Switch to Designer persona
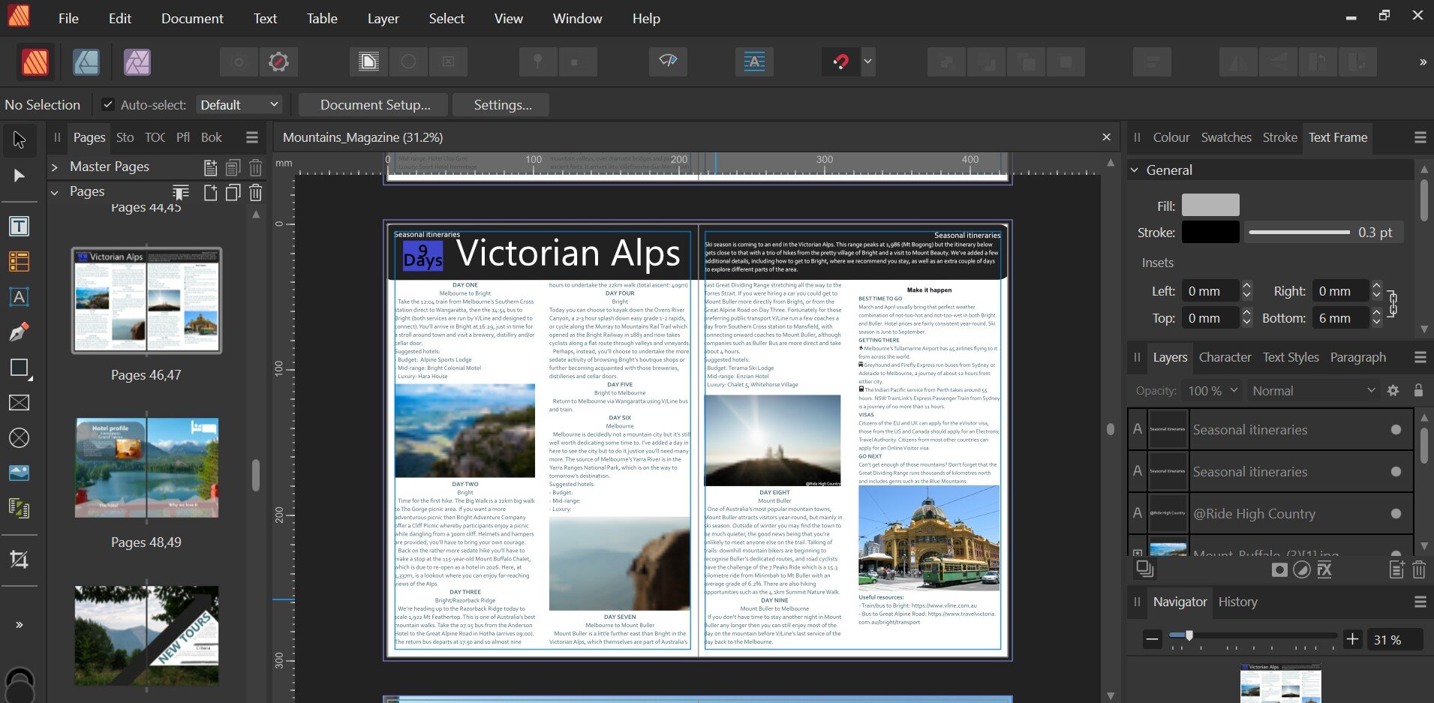The image size is (1434, 703). click(86, 62)
